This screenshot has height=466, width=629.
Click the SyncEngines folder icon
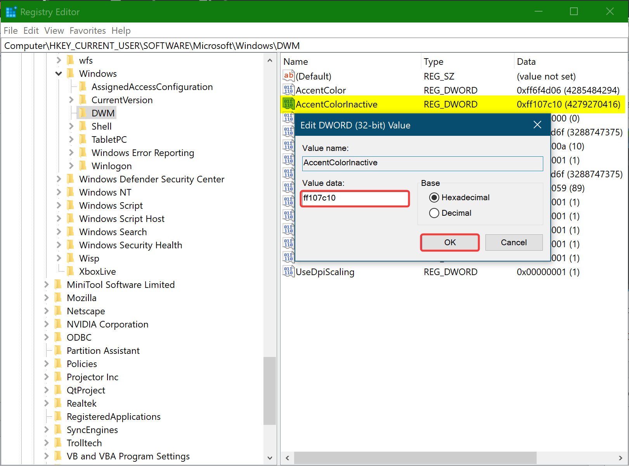(58, 430)
